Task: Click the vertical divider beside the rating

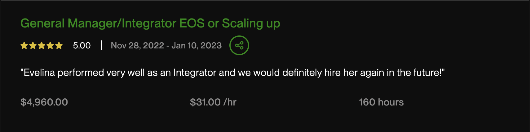Action: [101, 46]
